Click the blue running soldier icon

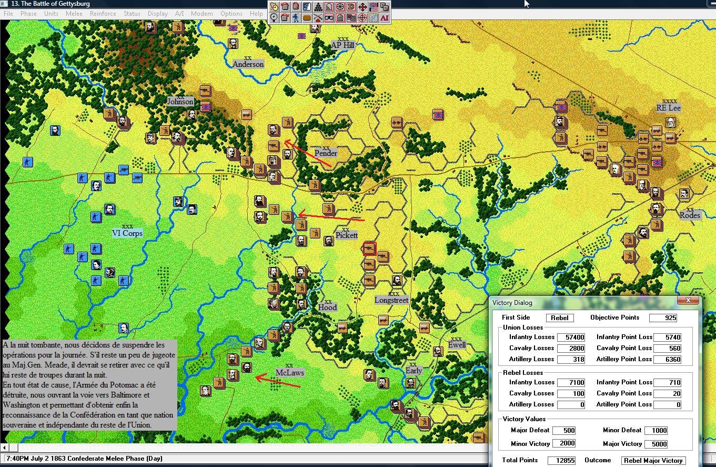click(296, 18)
